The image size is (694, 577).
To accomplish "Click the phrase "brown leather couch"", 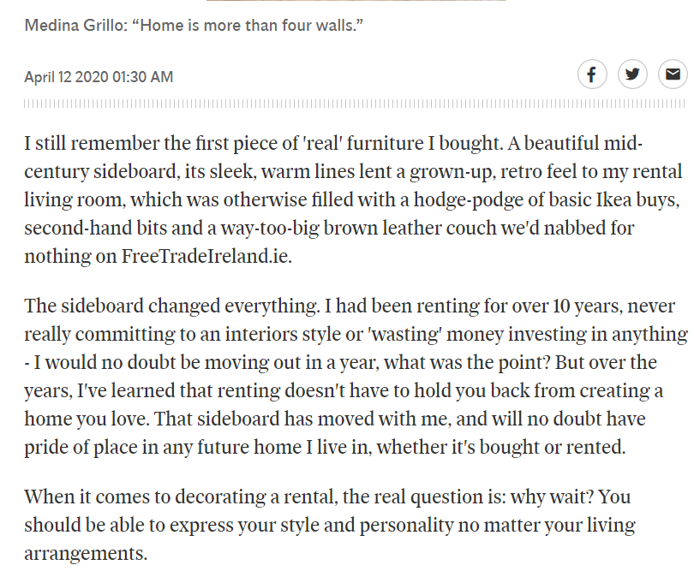I will (410, 229).
